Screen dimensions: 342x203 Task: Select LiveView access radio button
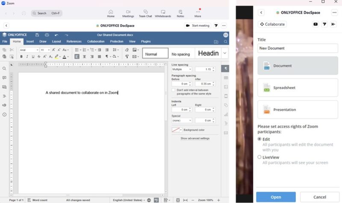[259, 157]
